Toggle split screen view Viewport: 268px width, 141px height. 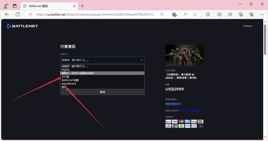tap(219, 14)
